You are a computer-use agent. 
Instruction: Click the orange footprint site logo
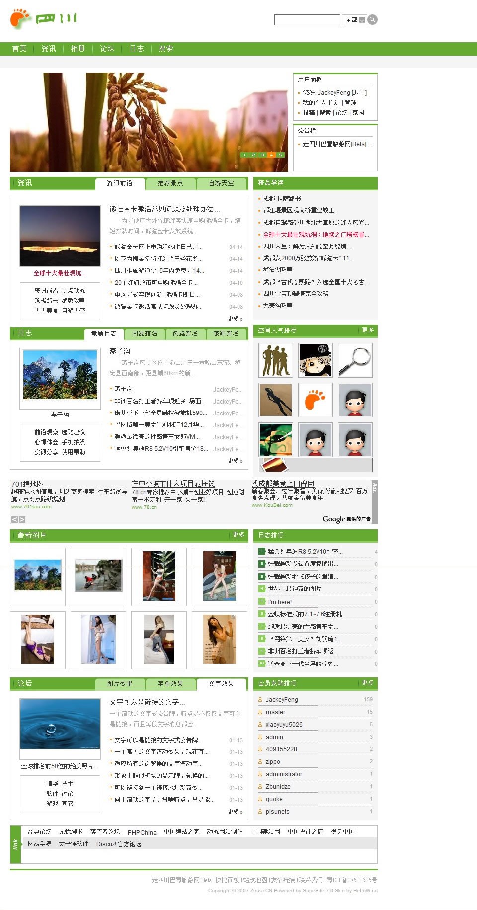21,18
